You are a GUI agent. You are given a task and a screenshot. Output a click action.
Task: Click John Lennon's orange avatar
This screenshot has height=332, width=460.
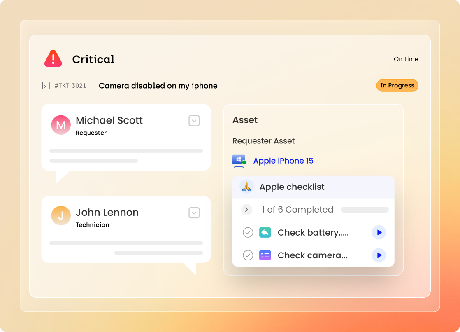pyautogui.click(x=61, y=216)
